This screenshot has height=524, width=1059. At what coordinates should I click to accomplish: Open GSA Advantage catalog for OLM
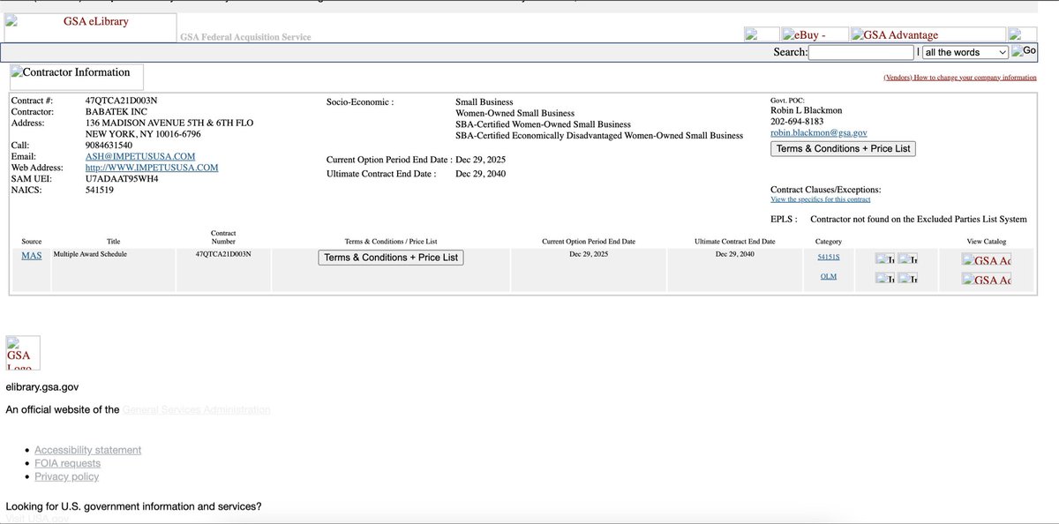click(x=986, y=281)
